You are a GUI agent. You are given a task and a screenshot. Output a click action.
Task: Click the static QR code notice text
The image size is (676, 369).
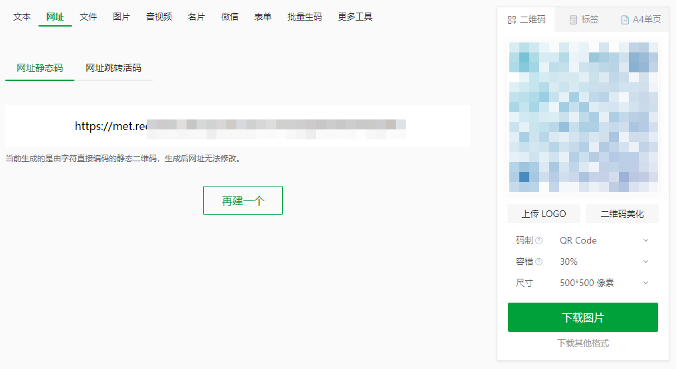coord(124,159)
